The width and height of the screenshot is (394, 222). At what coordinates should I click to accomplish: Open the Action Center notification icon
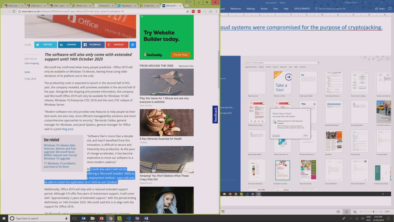388,218
